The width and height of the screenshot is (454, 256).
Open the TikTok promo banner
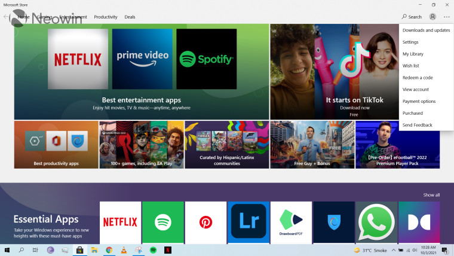pos(335,72)
